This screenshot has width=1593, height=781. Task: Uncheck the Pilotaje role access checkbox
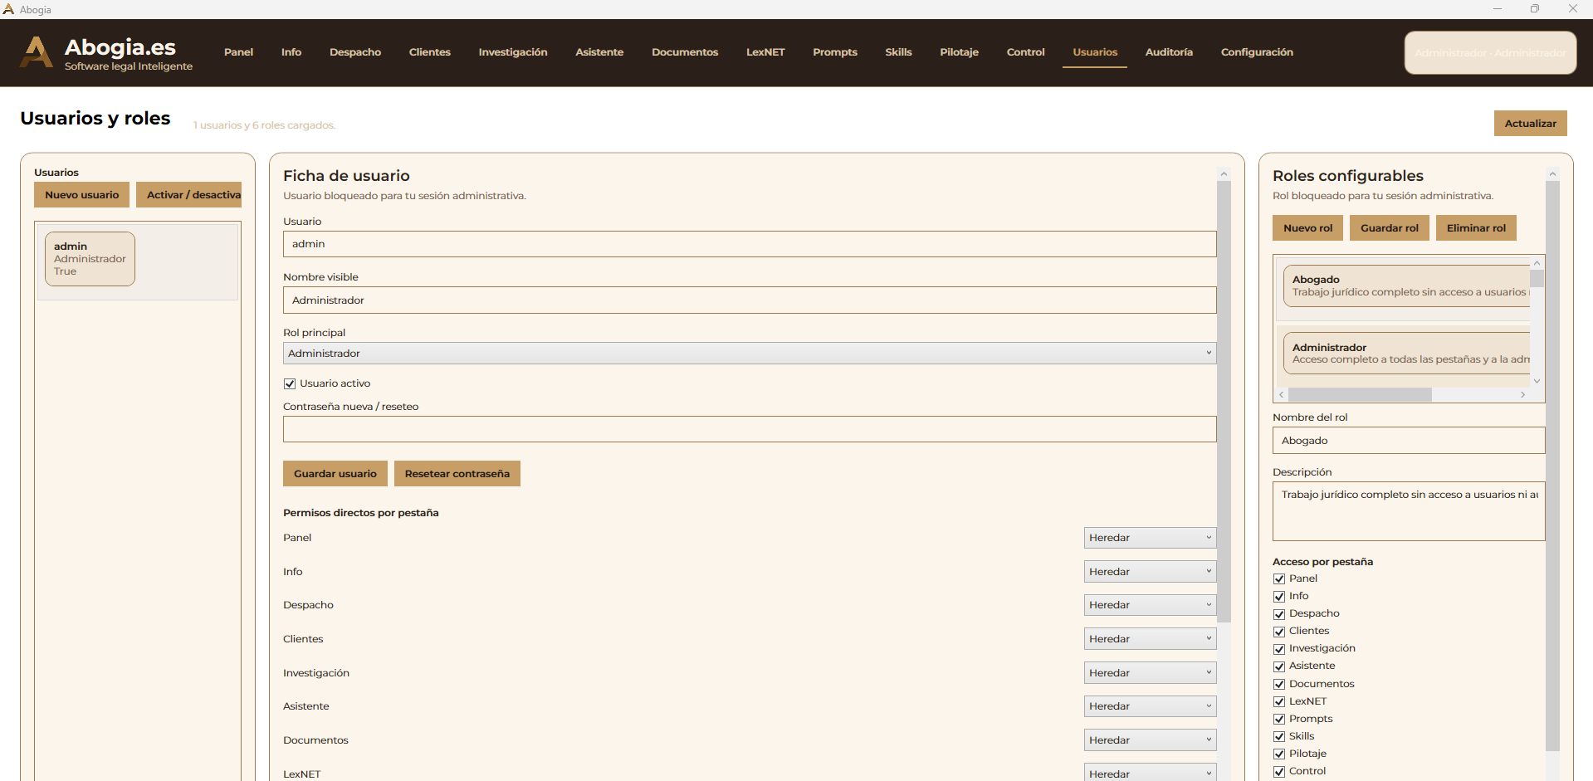point(1279,754)
